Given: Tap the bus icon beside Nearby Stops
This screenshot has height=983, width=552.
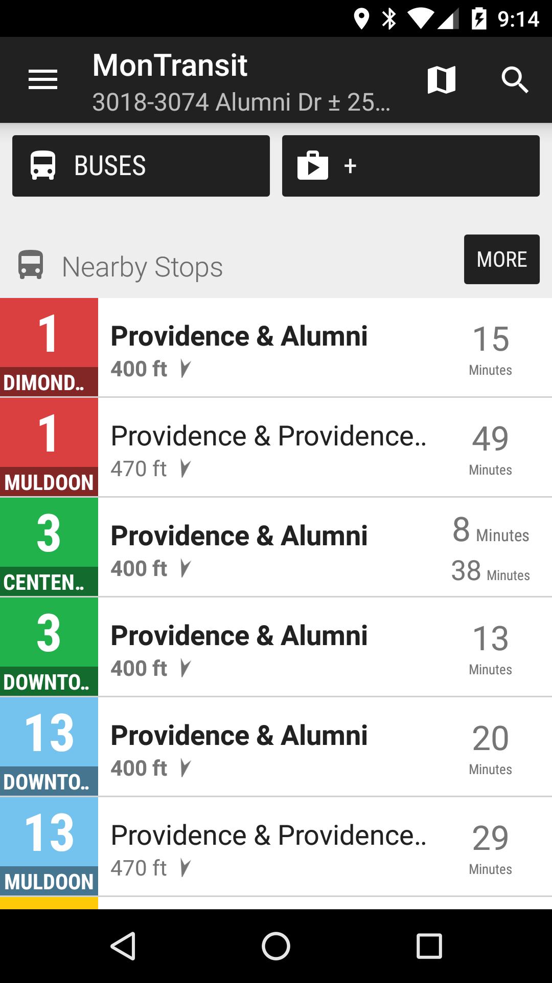Looking at the screenshot, I should pyautogui.click(x=31, y=265).
